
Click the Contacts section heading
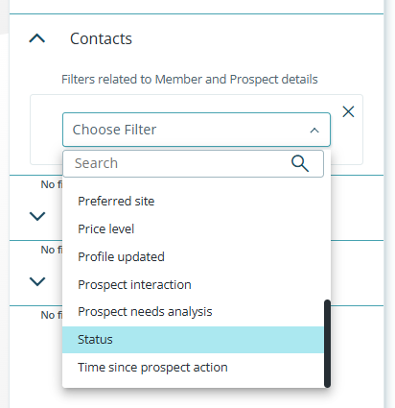(x=101, y=38)
